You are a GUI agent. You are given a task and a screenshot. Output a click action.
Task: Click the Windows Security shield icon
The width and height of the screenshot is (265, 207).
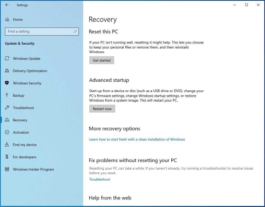click(7, 83)
